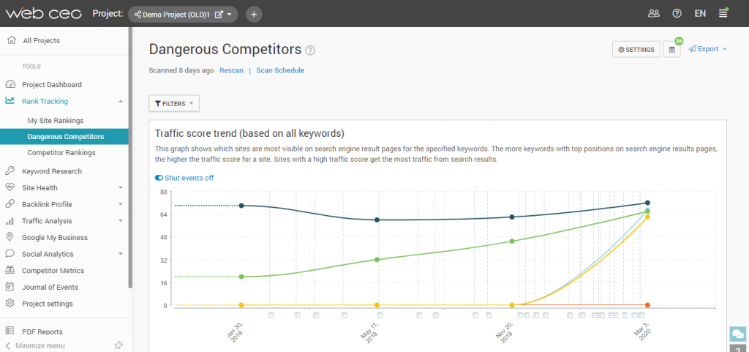Click the All Projects home icon

click(x=12, y=40)
